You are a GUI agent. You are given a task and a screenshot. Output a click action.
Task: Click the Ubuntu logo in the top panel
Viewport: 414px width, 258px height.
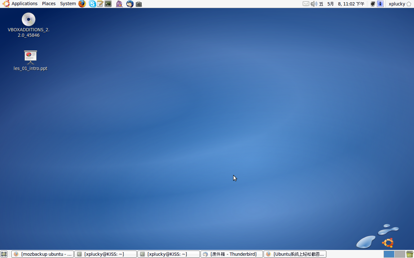(x=6, y=4)
